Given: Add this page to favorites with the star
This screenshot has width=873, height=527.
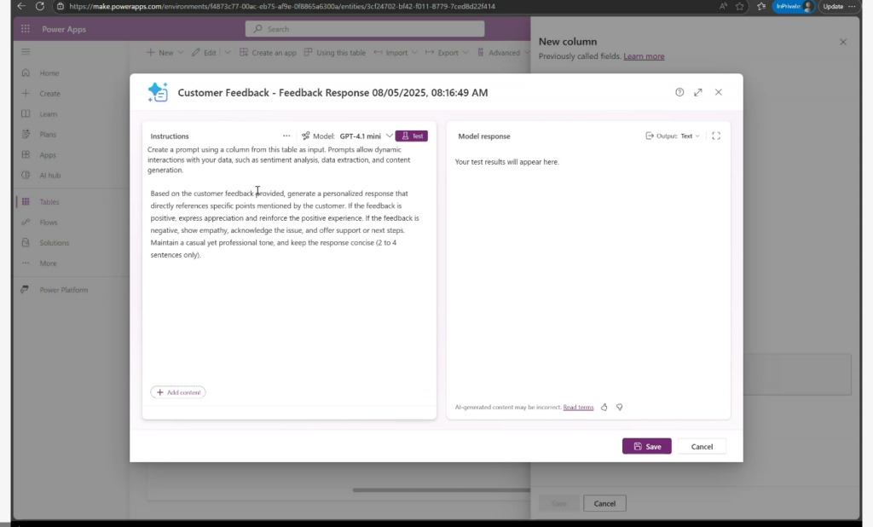Looking at the screenshot, I should 739,6.
